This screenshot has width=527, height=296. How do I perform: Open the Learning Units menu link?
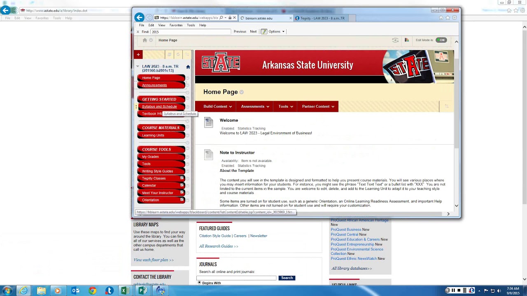point(153,135)
